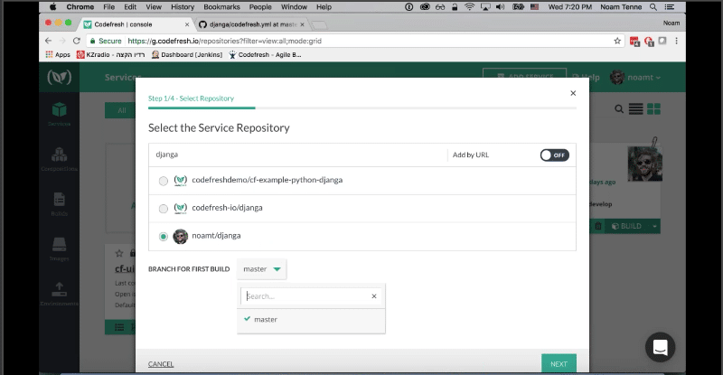
Task: Open the volume control in menu bar
Action: [501, 7]
